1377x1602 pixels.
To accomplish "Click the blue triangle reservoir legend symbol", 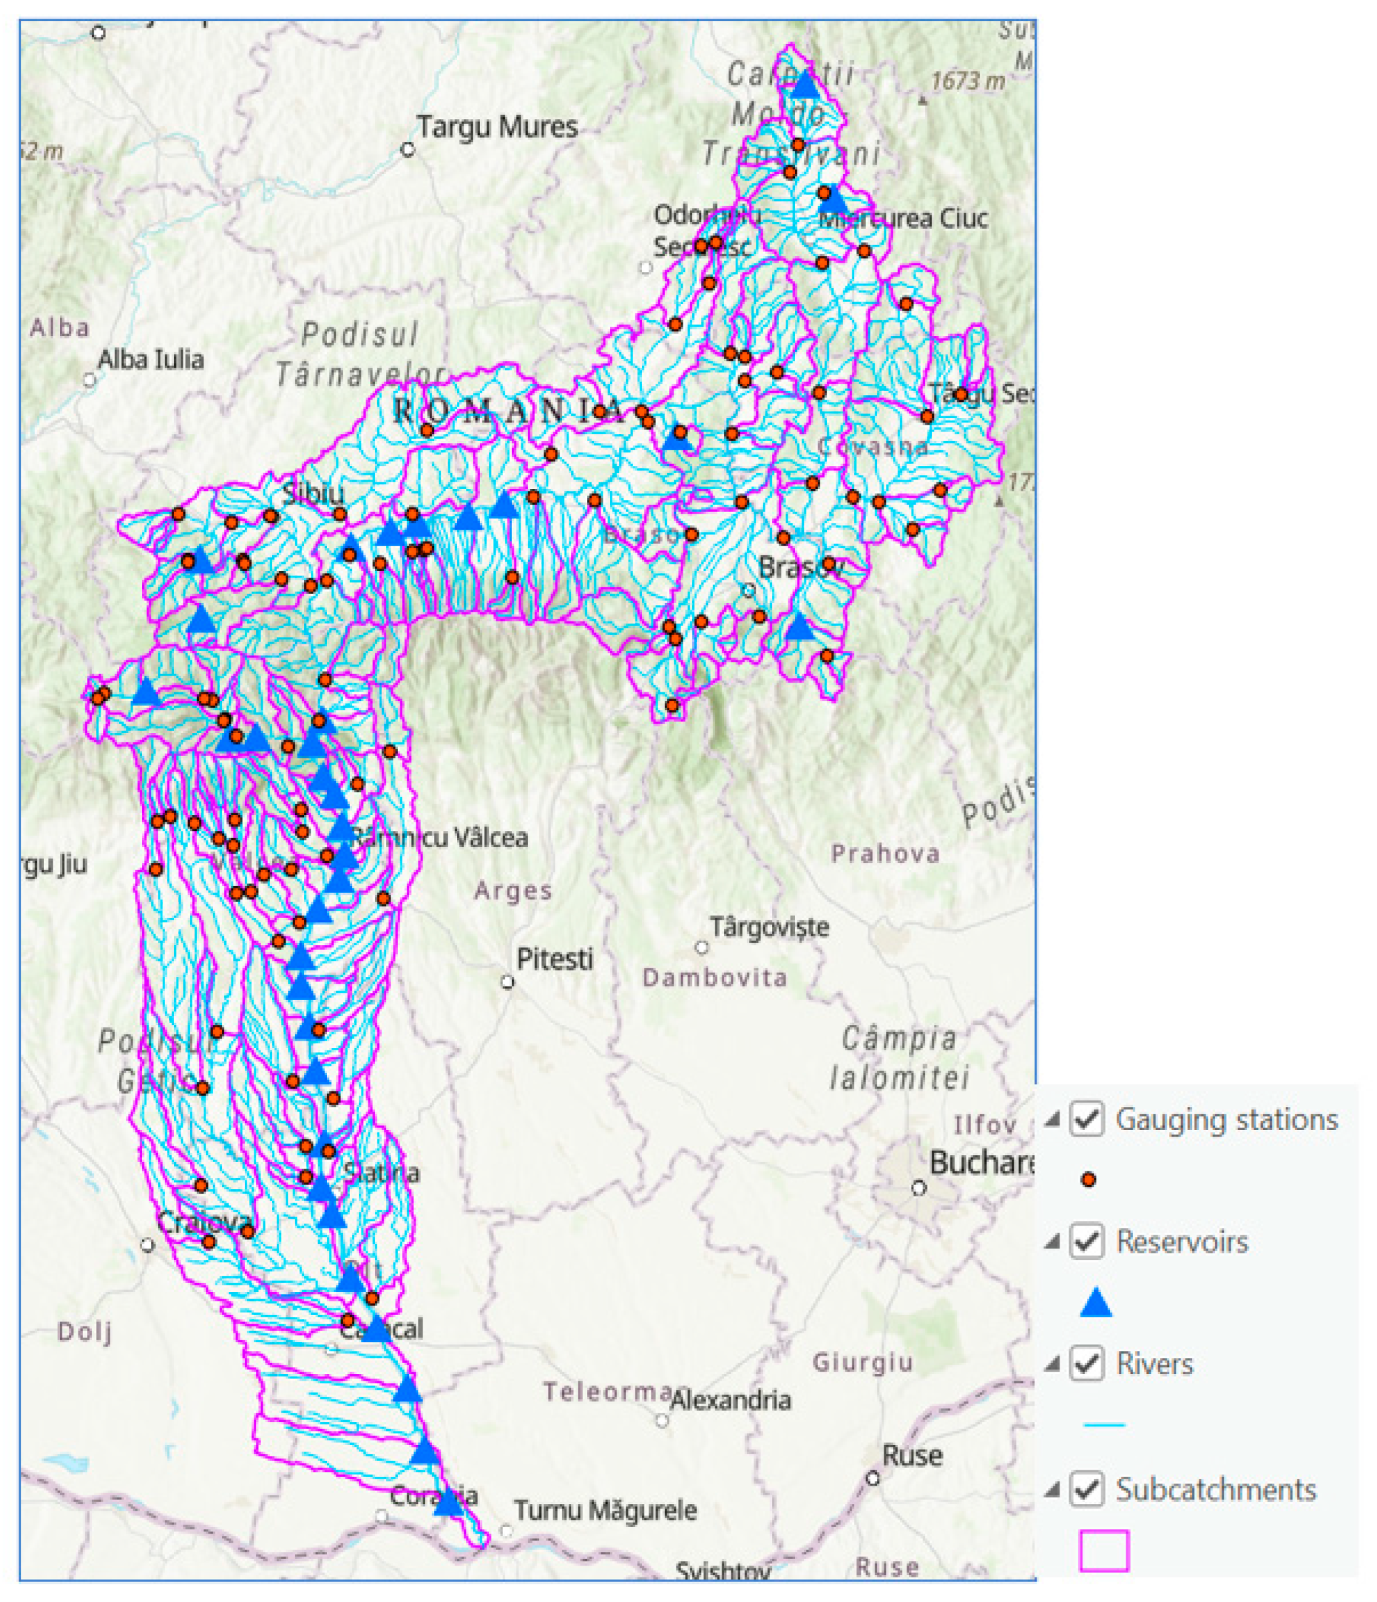I will point(1095,1302).
